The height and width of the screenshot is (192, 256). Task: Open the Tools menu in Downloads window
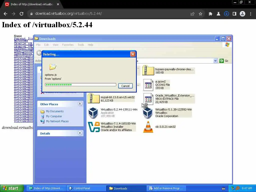pyautogui.click(x=81, y=45)
